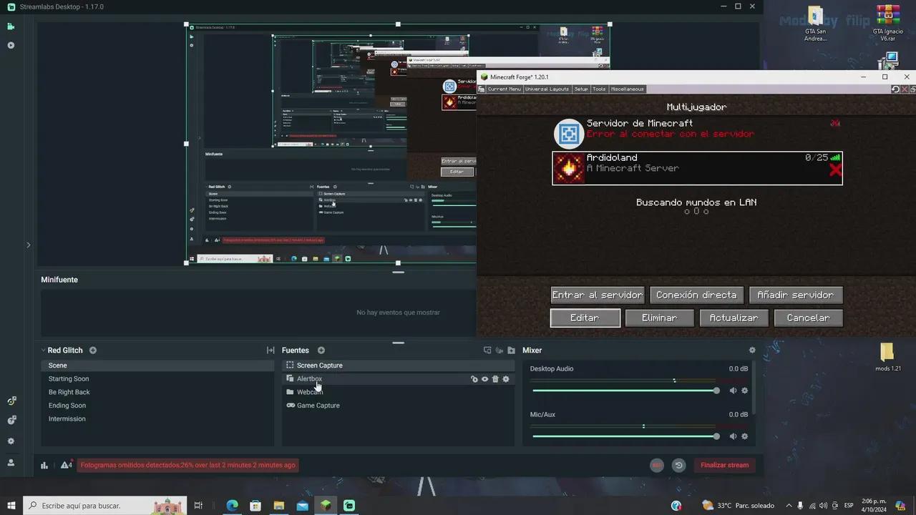Image resolution: width=916 pixels, height=515 pixels.
Task: Select the Starting Soon scene
Action: point(157,379)
